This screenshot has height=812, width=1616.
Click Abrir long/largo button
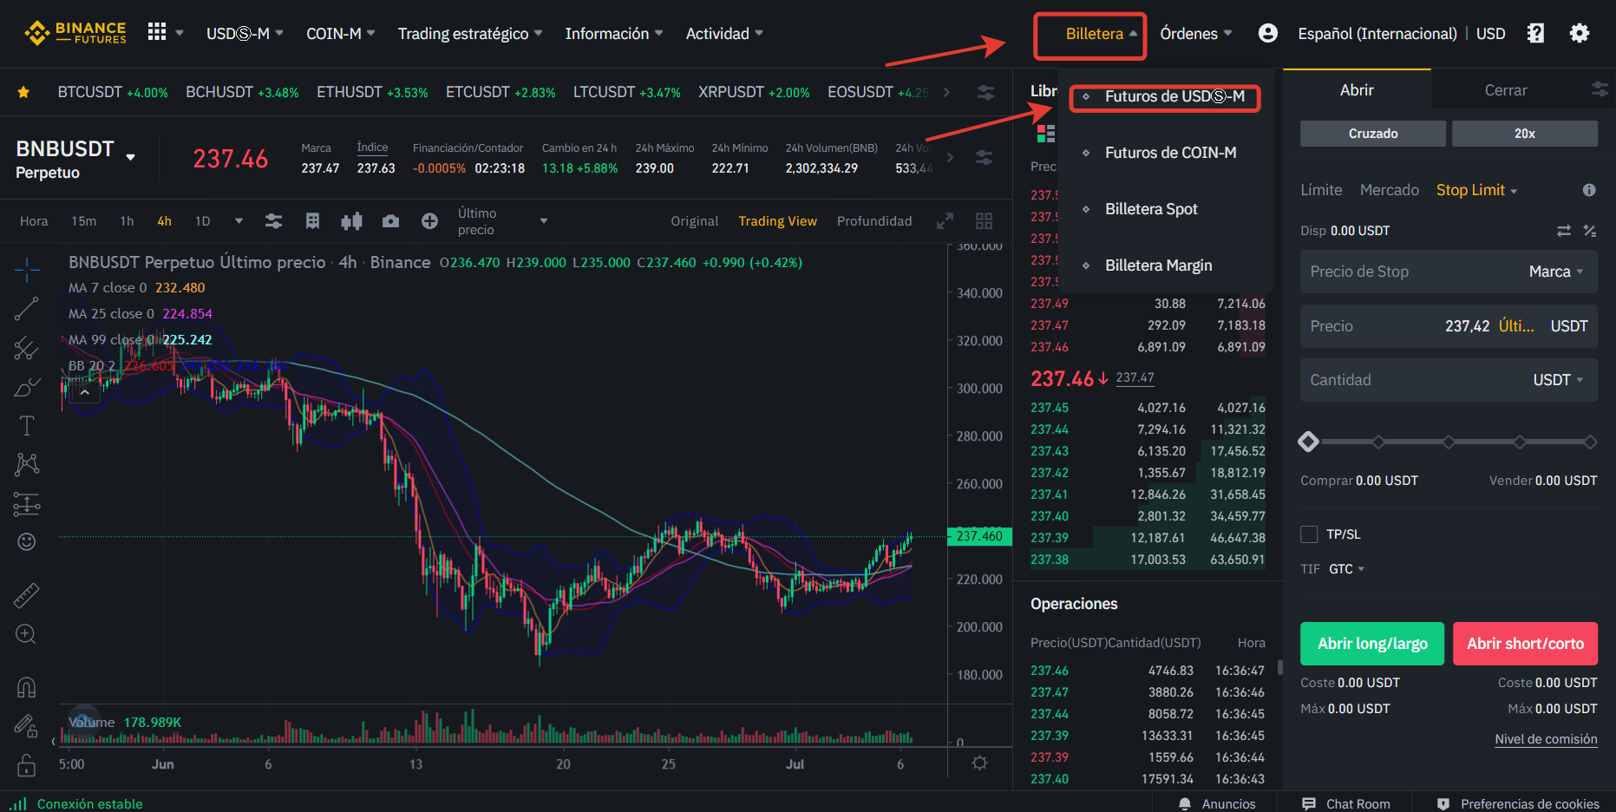1372,644
